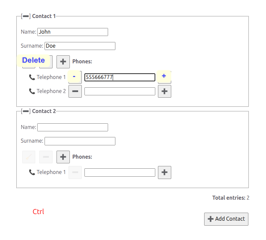Screen dimensions: 266x240
Task: Click the plus icon beside Contact 2 Telephone 1
Action: pyautogui.click(x=164, y=172)
